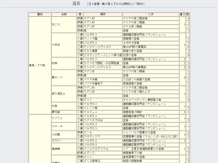Click the '宿屋客室の時計' cell

151,112
